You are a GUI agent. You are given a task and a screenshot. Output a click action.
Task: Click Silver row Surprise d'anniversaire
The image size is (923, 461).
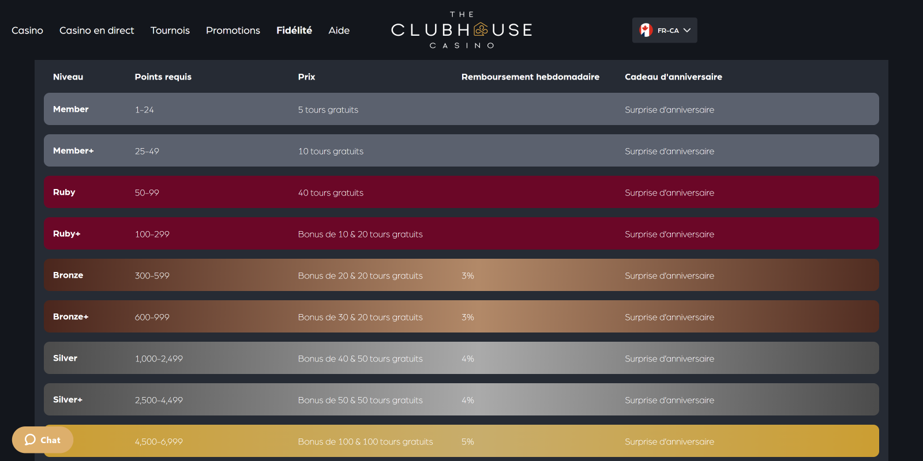[x=669, y=358]
